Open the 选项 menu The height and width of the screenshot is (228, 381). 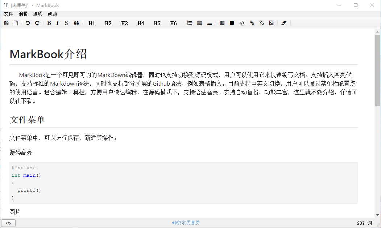38,14
